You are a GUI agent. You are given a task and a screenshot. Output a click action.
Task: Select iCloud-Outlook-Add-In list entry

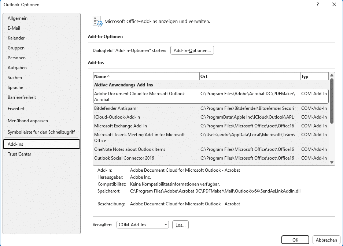click(x=117, y=117)
